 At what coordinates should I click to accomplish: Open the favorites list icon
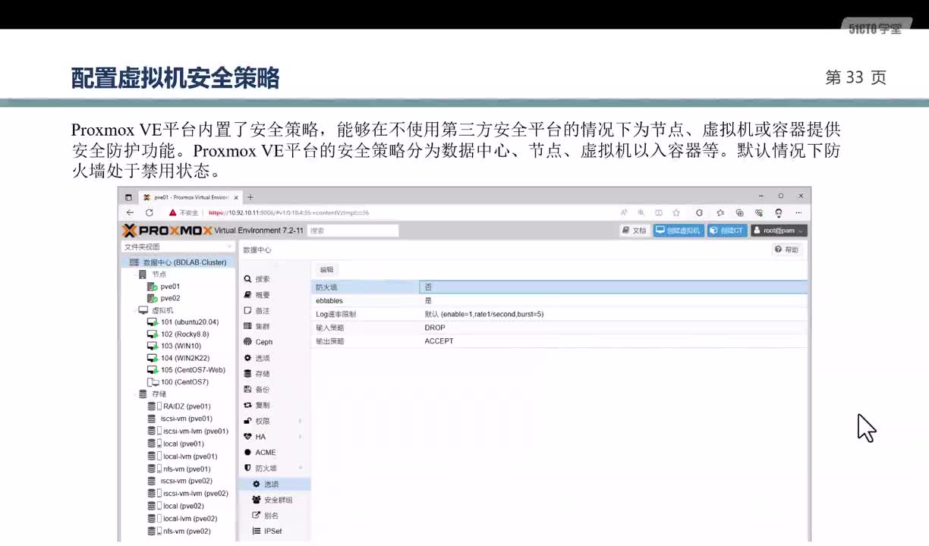click(720, 213)
